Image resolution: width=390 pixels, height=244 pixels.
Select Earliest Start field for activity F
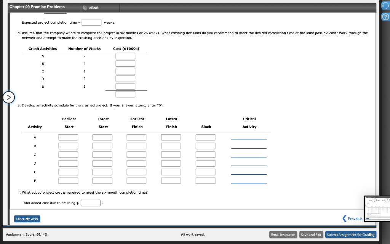click(68, 180)
